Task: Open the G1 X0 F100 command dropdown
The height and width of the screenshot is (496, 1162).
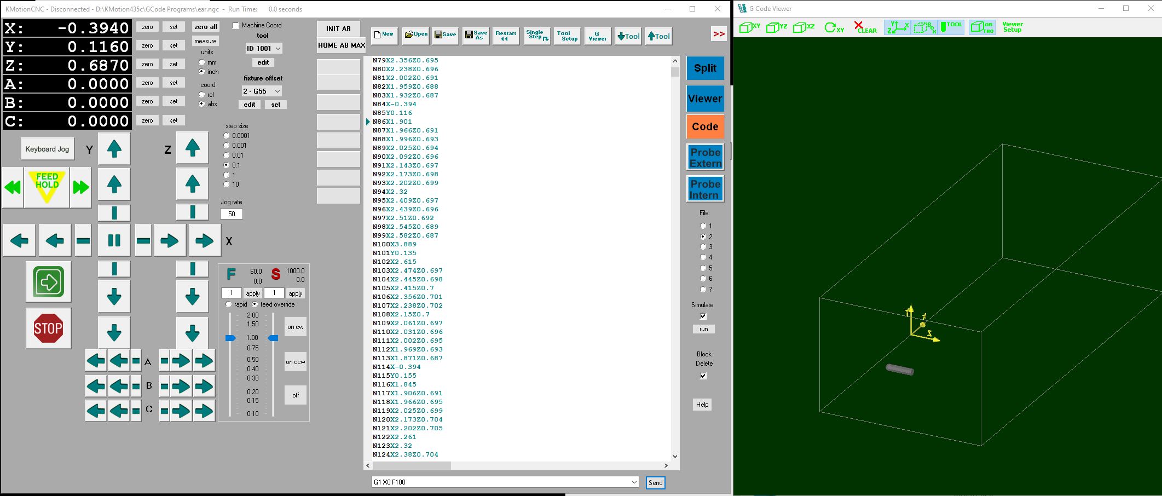Action: coord(634,482)
